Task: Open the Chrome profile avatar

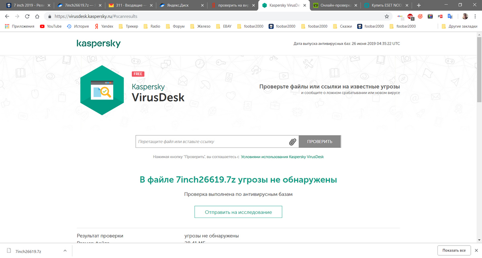Action: tap(465, 17)
